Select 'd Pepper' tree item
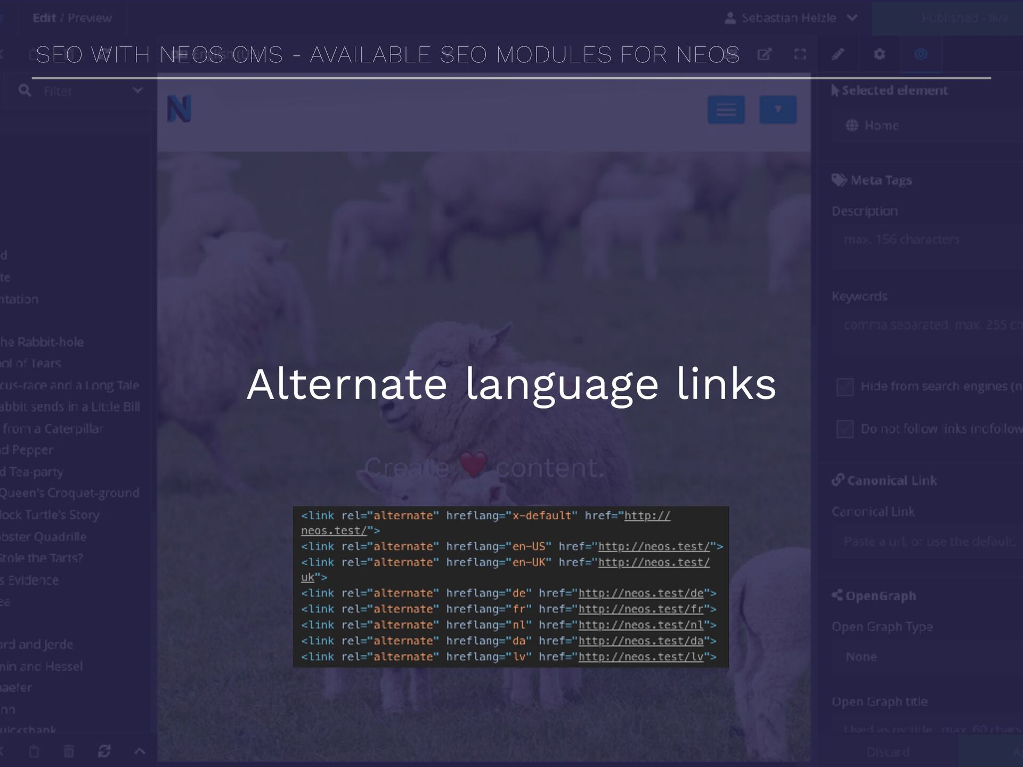Viewport: 1023px width, 767px height. (27, 451)
